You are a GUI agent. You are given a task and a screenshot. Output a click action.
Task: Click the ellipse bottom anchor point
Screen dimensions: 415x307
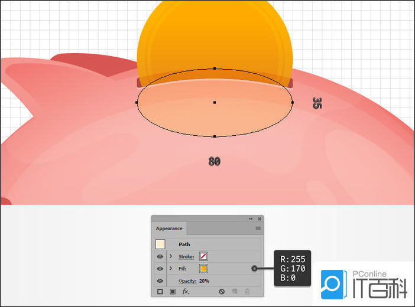215,136
